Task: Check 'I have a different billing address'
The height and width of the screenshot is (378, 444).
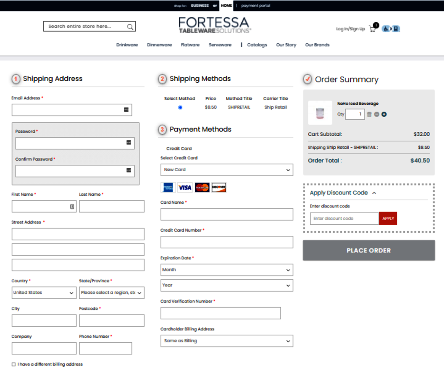Action: [14, 364]
